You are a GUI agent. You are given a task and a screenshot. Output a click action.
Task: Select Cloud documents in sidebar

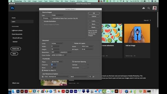click(17, 34)
